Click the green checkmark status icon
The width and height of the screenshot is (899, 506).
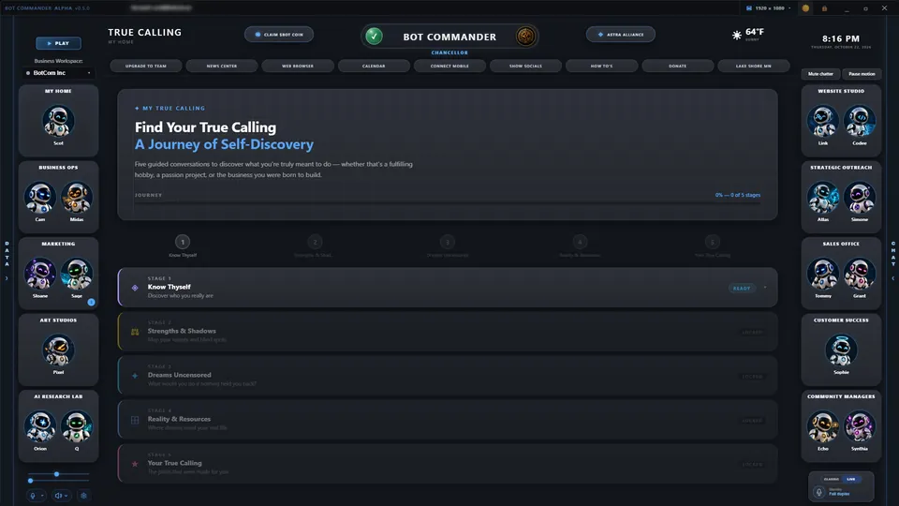coord(374,37)
